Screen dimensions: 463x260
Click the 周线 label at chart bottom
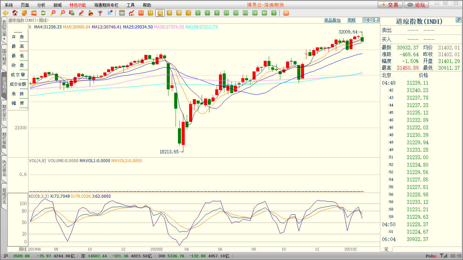pyautogui.click(x=22, y=249)
